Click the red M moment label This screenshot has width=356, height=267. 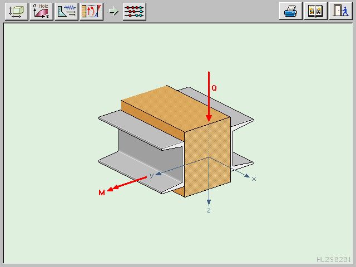pos(102,193)
